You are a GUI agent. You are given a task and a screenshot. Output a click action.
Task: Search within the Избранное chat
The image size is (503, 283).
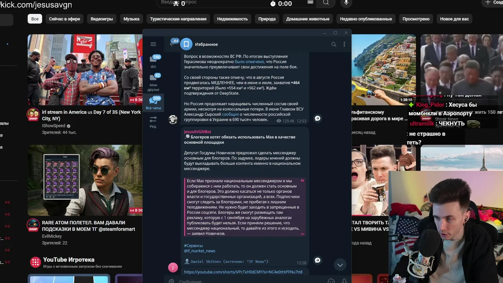(334, 44)
